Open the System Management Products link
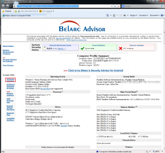The height and width of the screenshot is (153, 165). click(x=8, y=52)
